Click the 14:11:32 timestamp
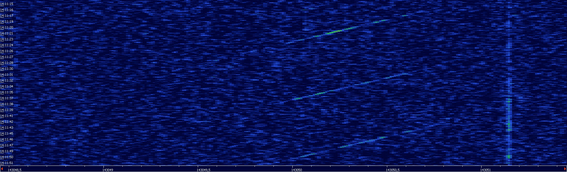Screen dimensions: 567x172 click(x=7, y=80)
